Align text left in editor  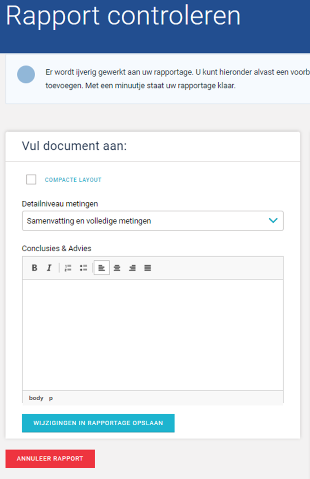coord(102,268)
